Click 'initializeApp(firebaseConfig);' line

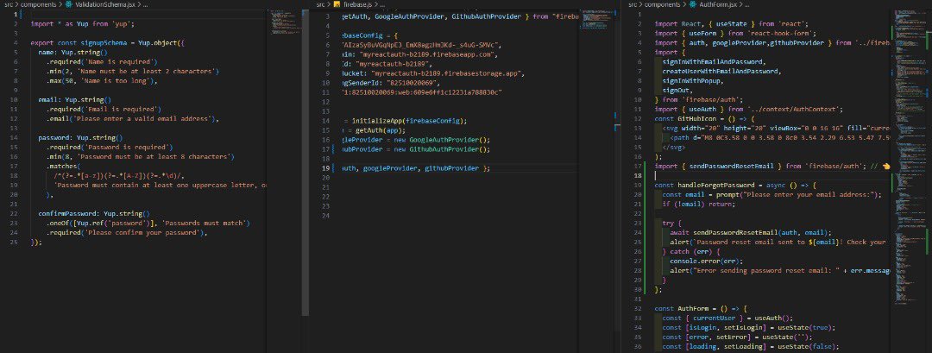pos(405,121)
